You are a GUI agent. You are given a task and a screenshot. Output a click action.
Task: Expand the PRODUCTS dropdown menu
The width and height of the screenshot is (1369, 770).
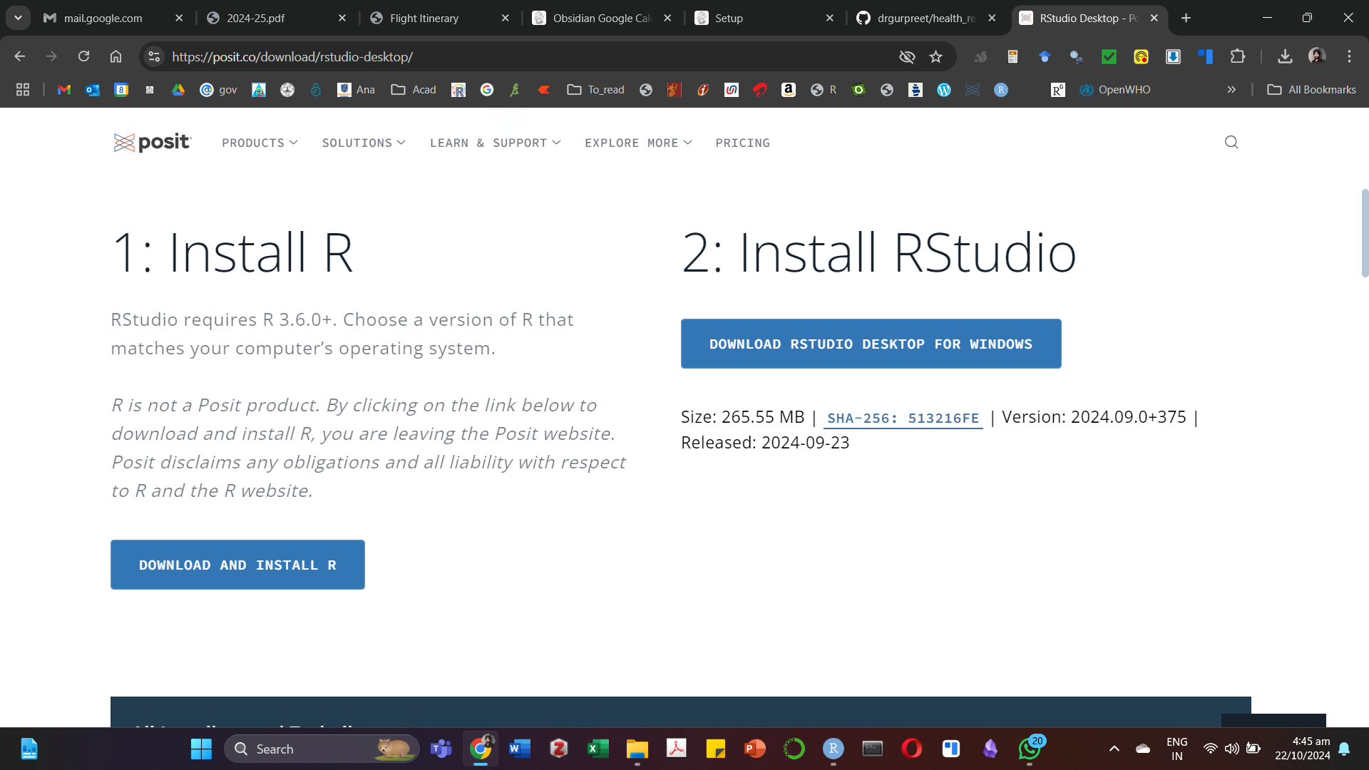point(260,143)
